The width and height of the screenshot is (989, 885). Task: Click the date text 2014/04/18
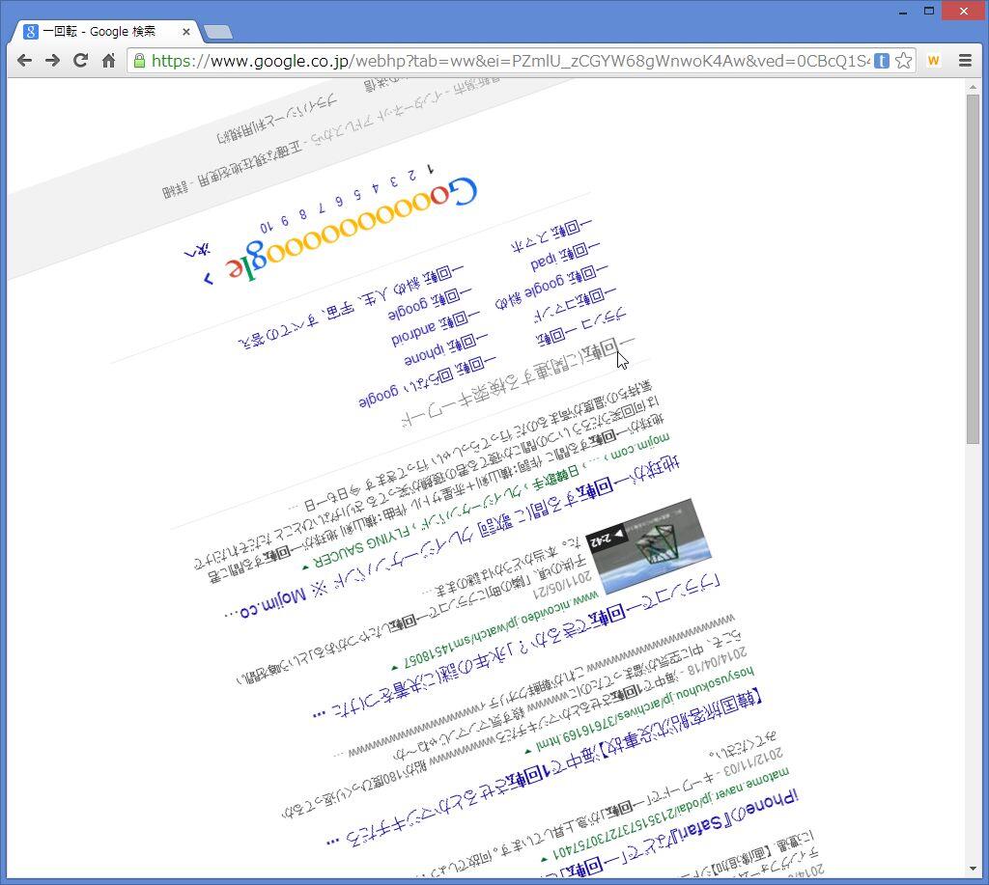716,662
